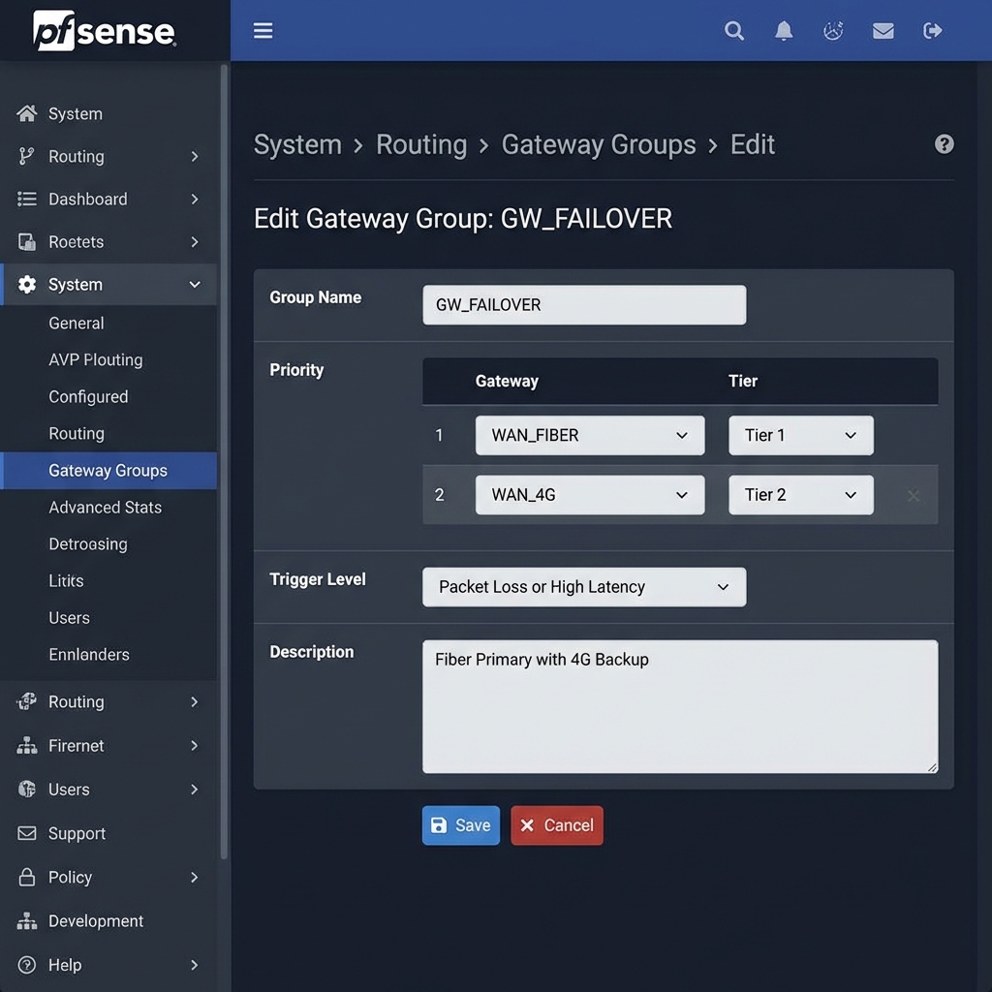Click the logout icon in top bar
992x992 pixels.
933,31
